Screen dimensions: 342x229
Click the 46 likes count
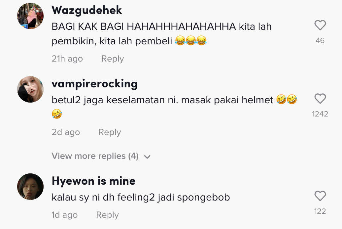[320, 41]
